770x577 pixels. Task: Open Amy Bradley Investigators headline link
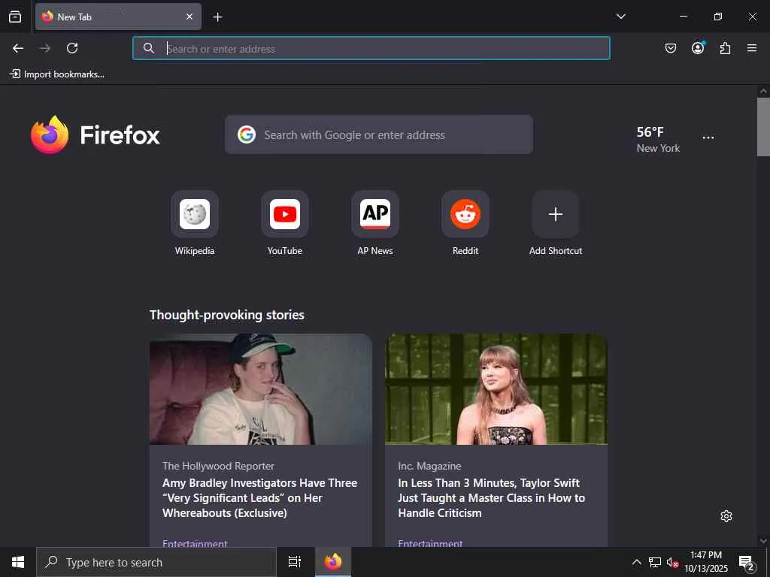coord(259,497)
